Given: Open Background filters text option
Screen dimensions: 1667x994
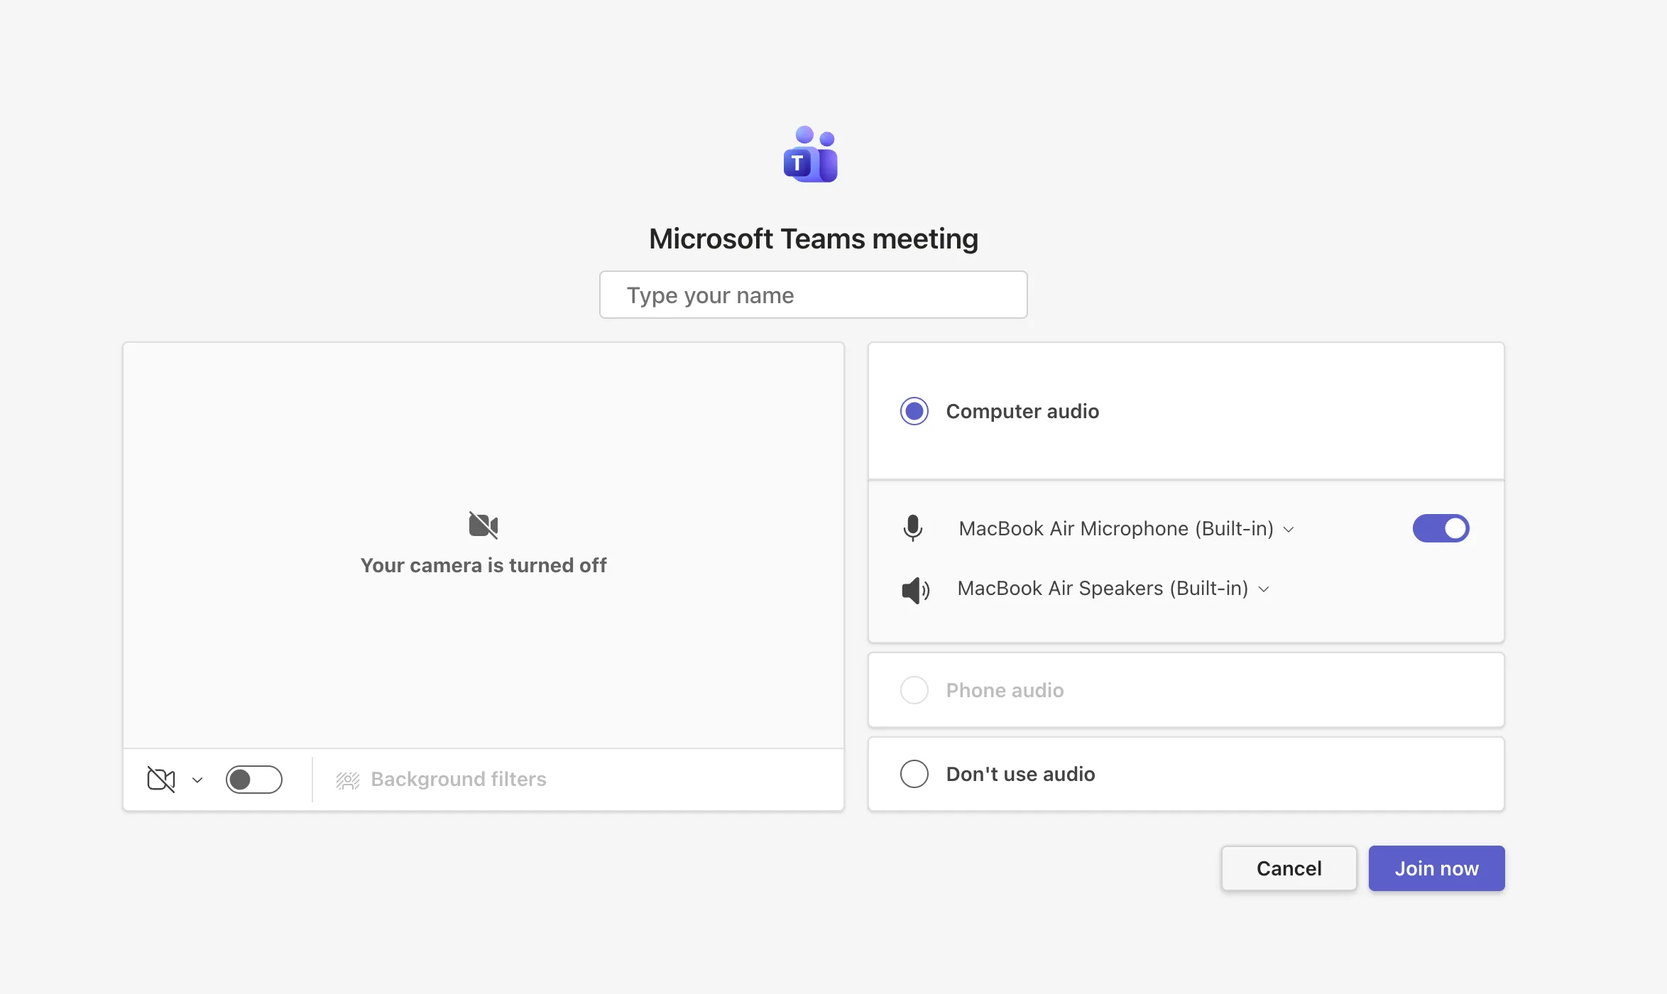Looking at the screenshot, I should pyautogui.click(x=458, y=780).
